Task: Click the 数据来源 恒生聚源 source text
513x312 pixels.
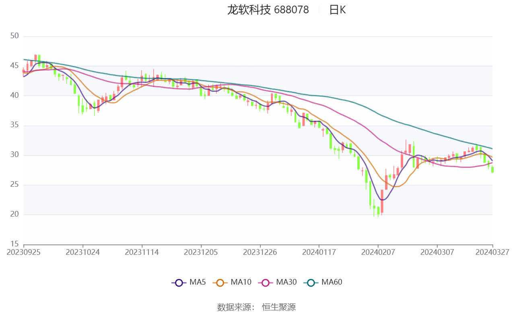Action: [256, 307]
